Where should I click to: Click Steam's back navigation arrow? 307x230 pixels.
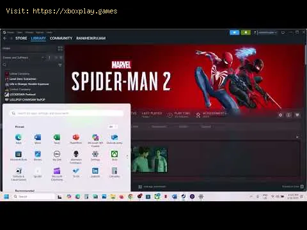tap(5, 38)
